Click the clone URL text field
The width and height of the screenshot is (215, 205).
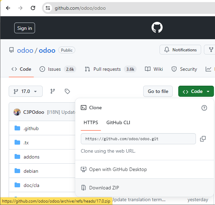[x=138, y=139]
